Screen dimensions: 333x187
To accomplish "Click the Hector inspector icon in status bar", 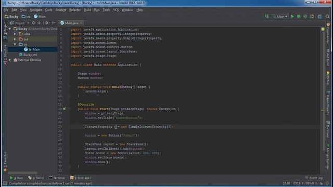I will [x=327, y=183].
